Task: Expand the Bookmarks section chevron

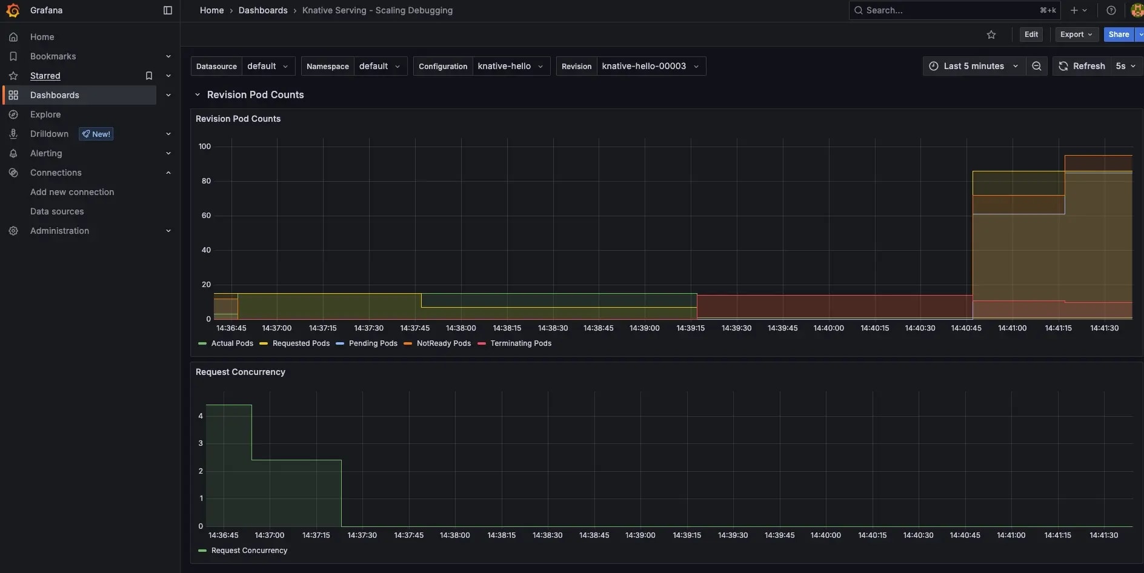Action: (168, 56)
